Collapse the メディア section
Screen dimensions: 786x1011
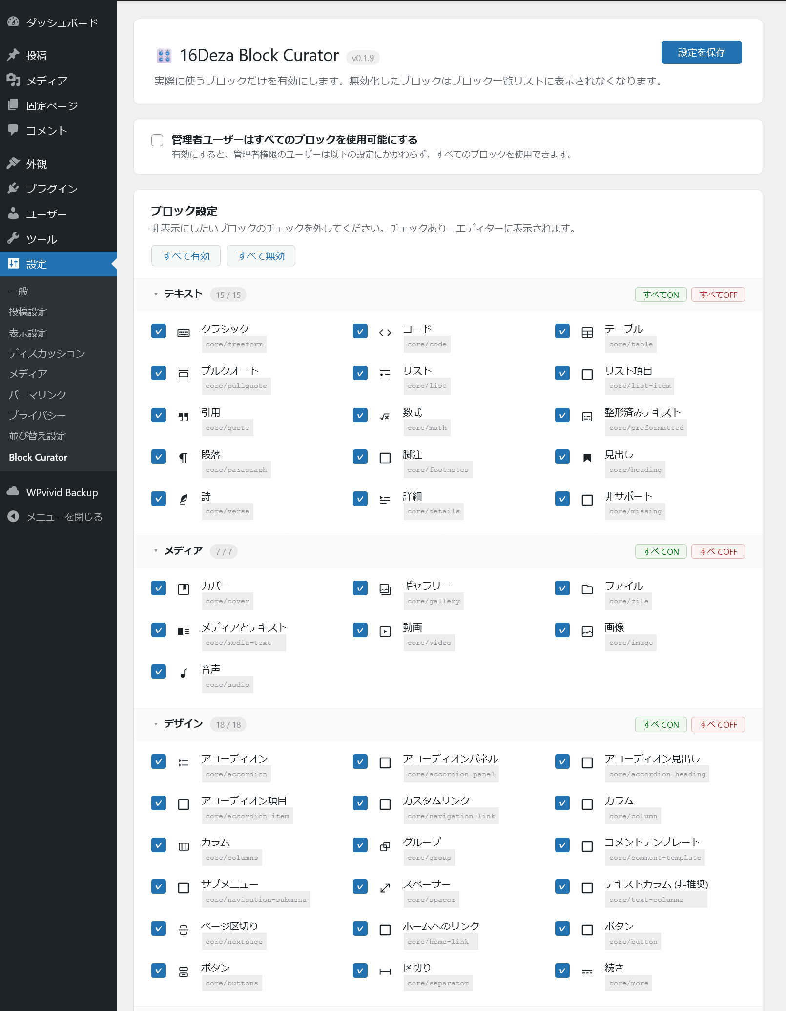click(x=156, y=551)
